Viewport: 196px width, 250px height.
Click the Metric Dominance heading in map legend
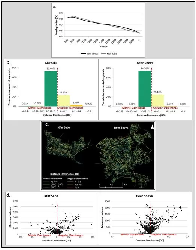point(52,179)
